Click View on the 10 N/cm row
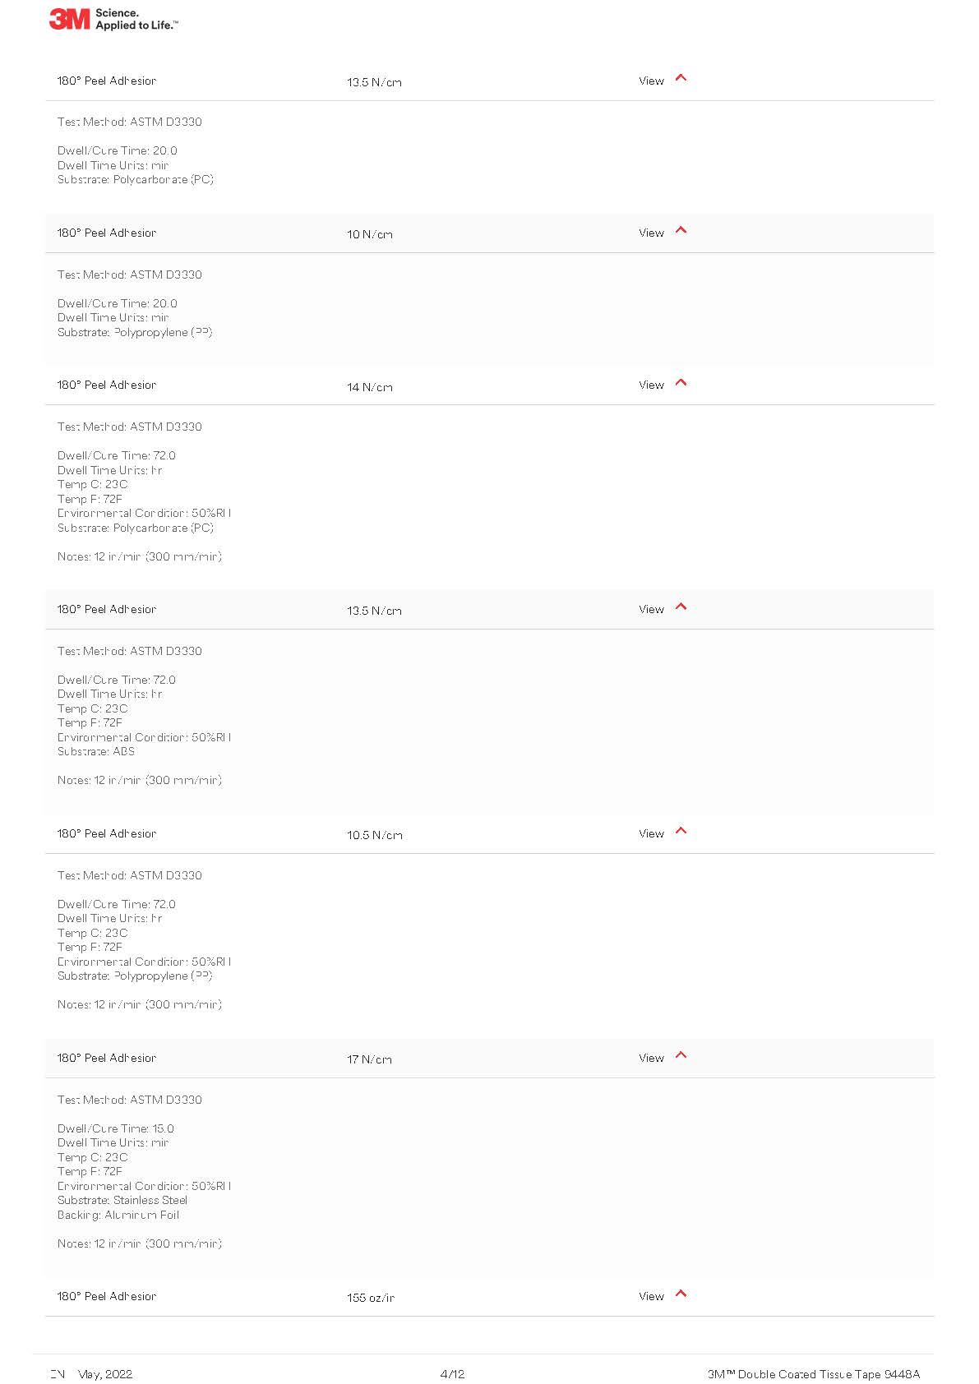 (651, 233)
